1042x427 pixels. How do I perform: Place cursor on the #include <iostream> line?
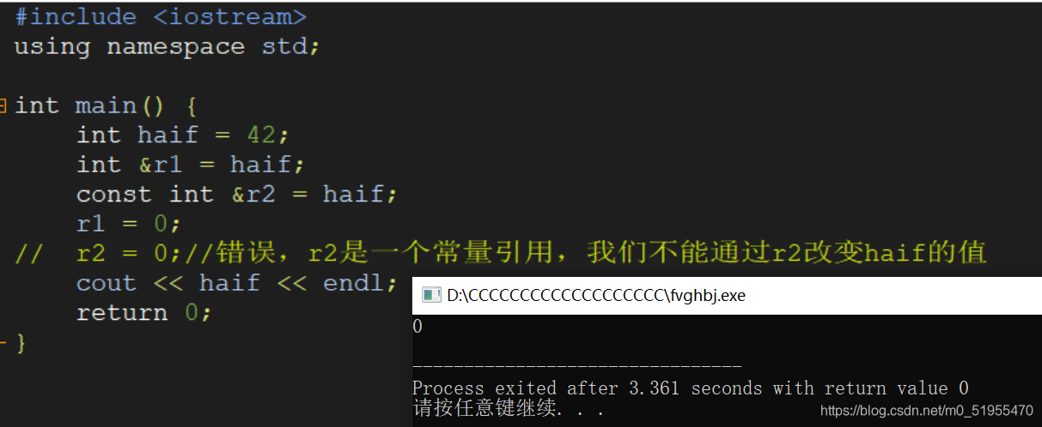pos(161,16)
